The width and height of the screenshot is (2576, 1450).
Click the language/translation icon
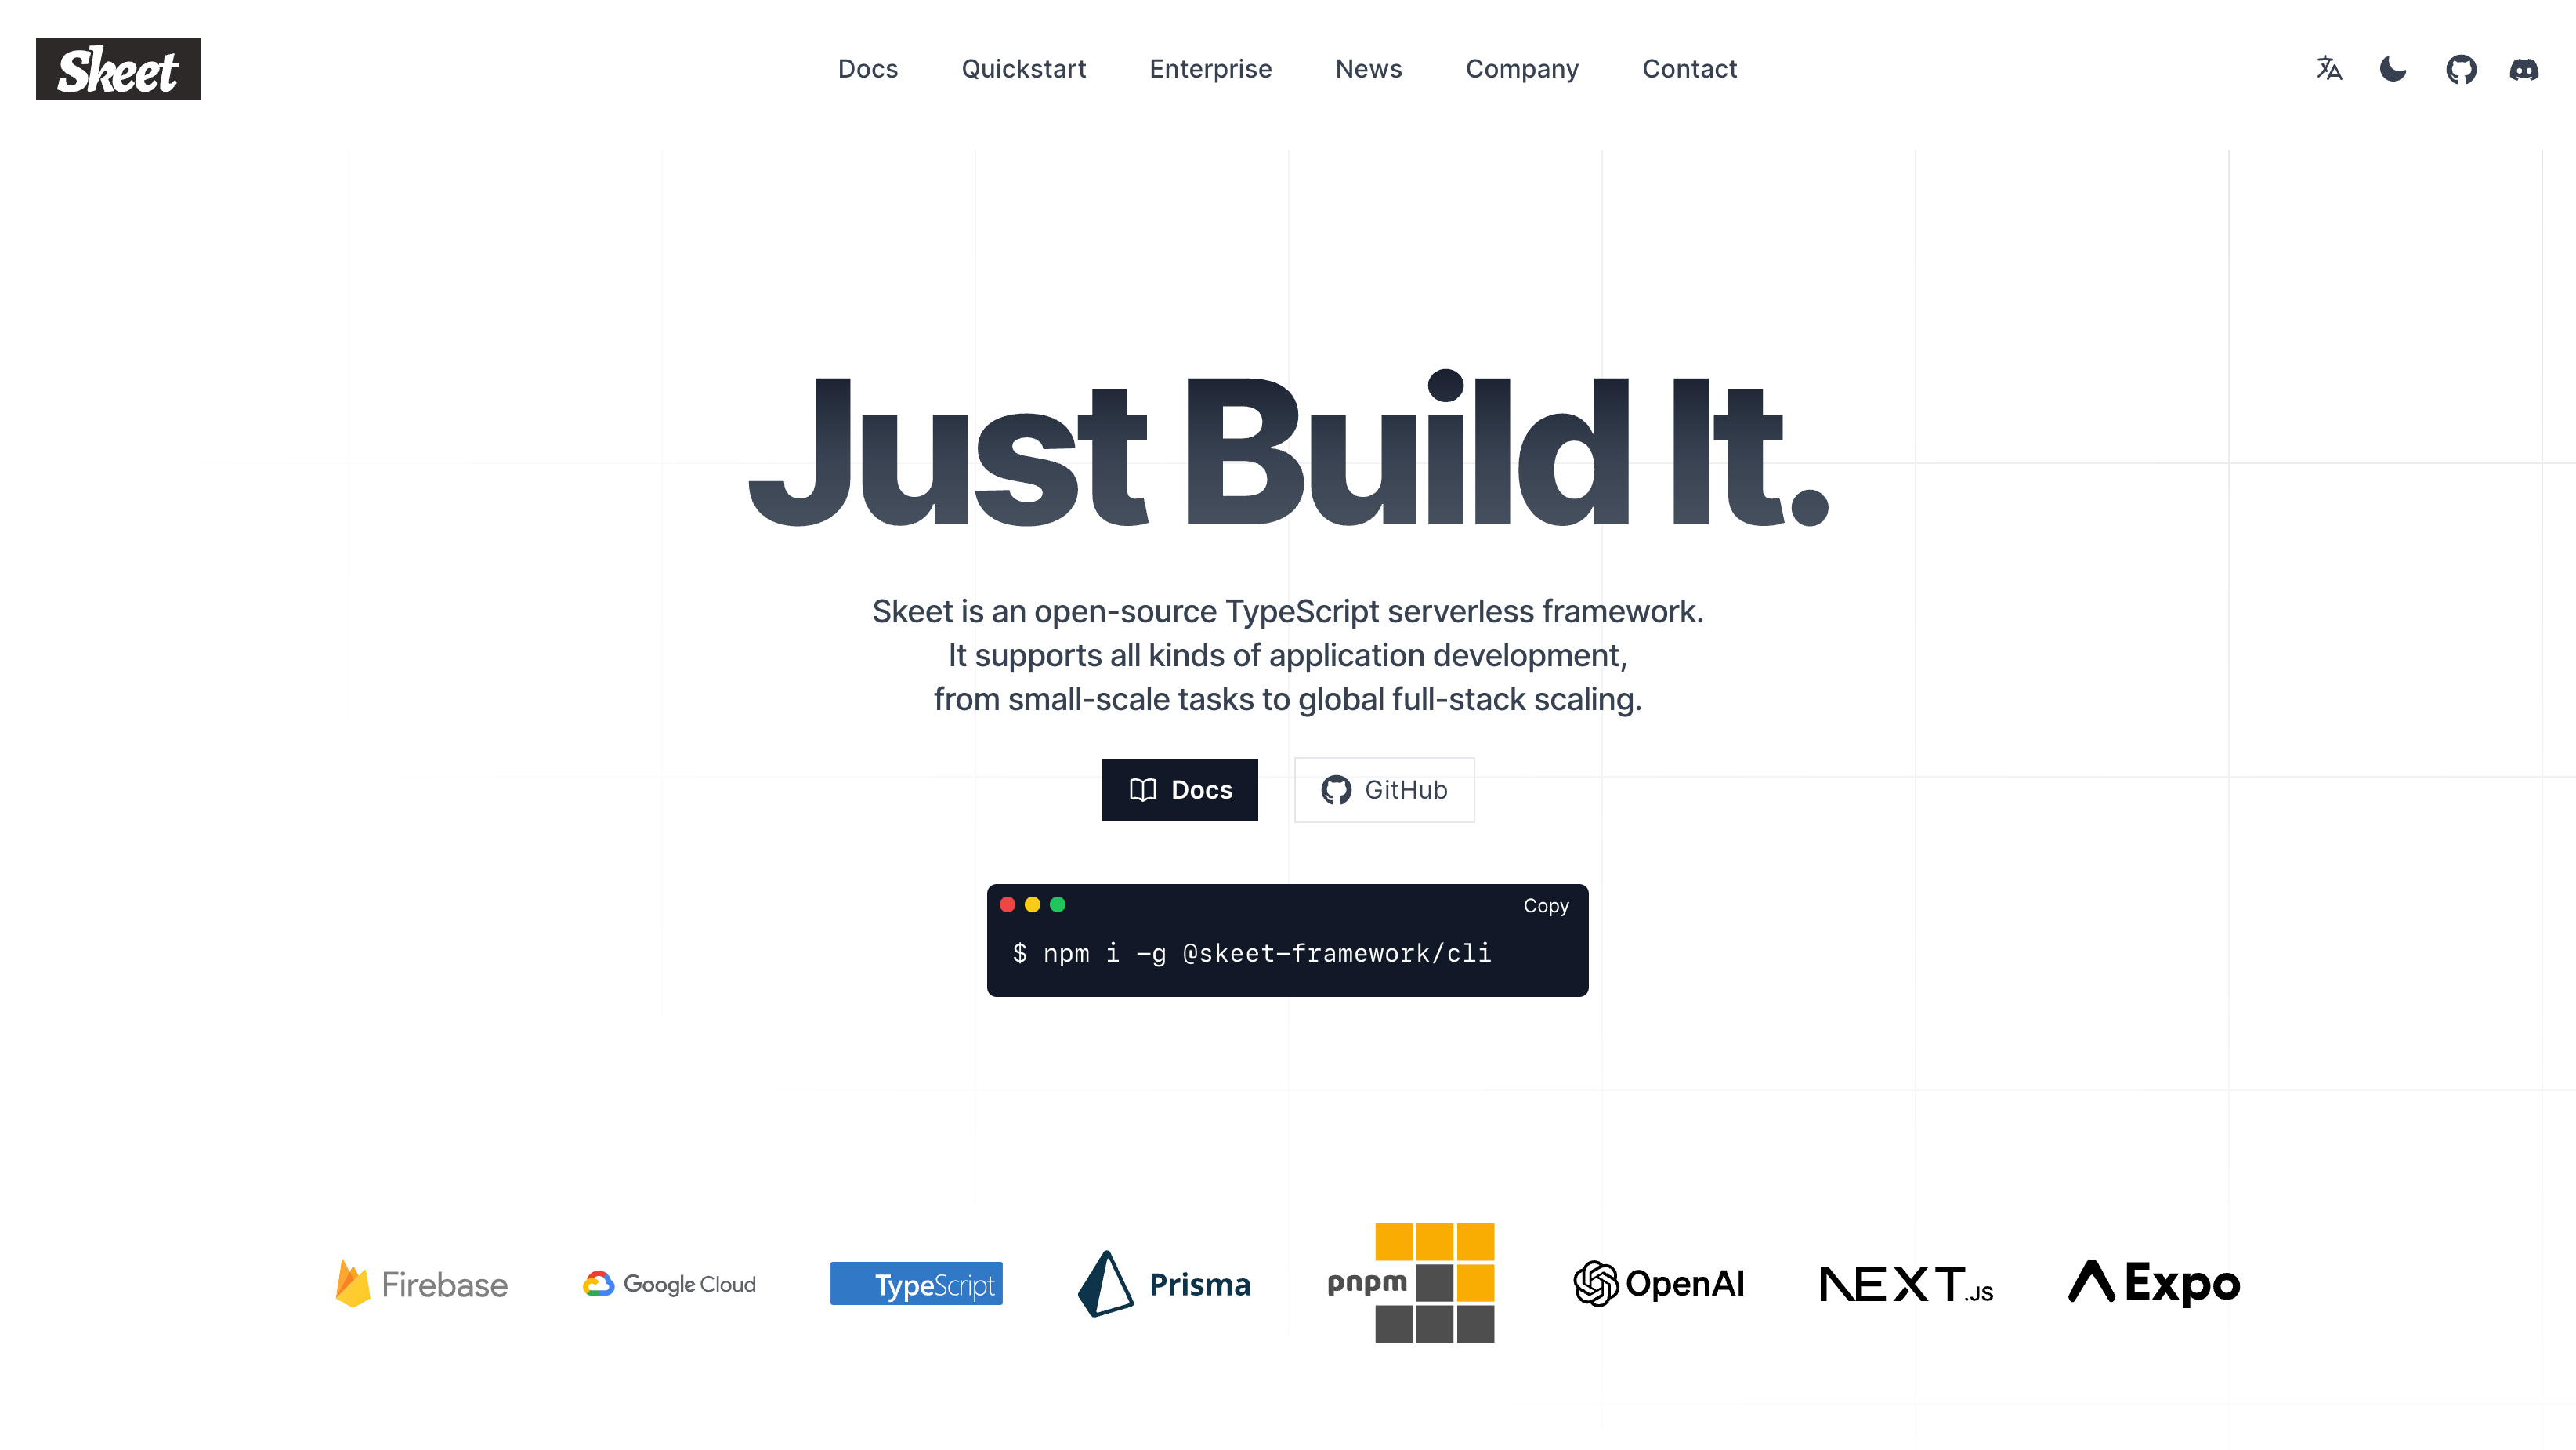tap(2330, 69)
